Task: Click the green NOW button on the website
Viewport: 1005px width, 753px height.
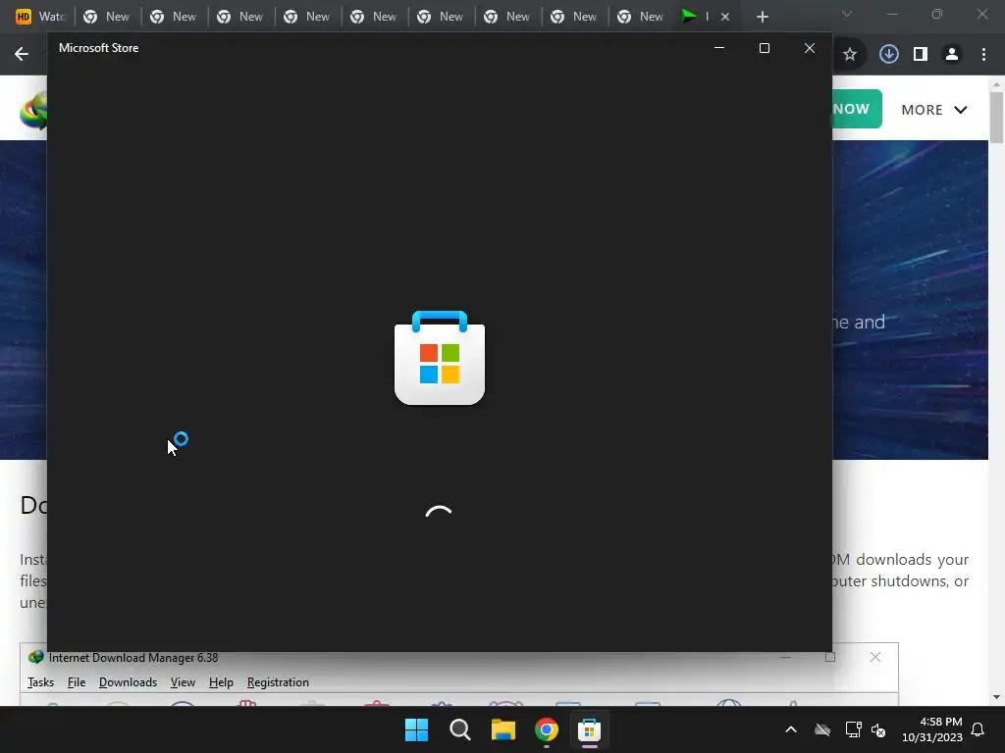Action: click(x=857, y=109)
